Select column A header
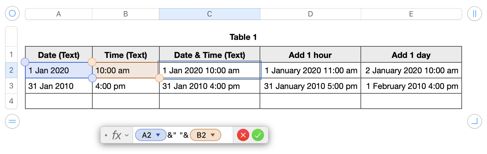 [x=58, y=14]
